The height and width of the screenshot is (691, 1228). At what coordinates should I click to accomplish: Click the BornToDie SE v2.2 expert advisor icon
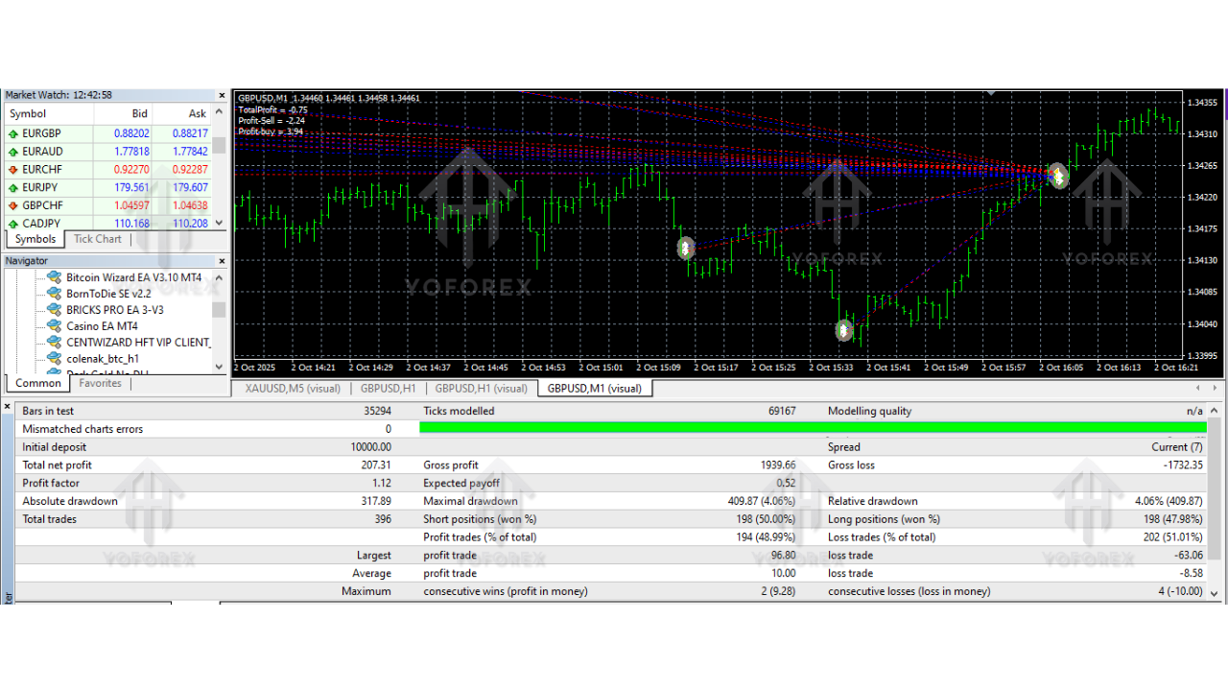point(53,294)
